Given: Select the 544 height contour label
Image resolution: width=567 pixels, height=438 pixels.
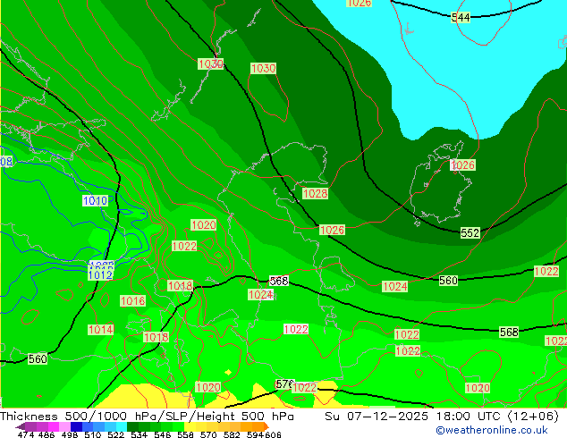Looking at the screenshot, I should (461, 17).
